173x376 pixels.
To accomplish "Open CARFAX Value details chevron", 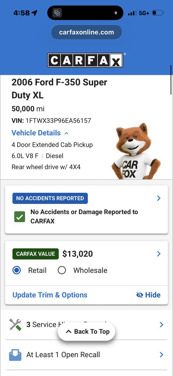I will click(x=159, y=254).
